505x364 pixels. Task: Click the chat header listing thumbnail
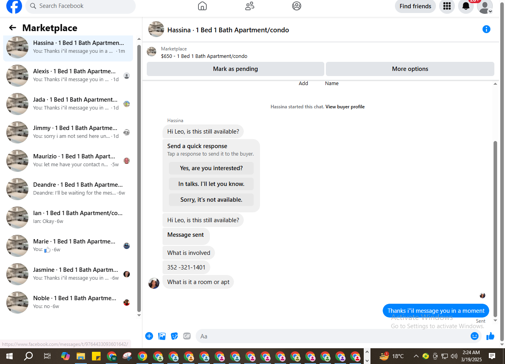156,30
